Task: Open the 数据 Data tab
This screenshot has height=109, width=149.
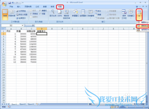Action: (x=45, y=7)
